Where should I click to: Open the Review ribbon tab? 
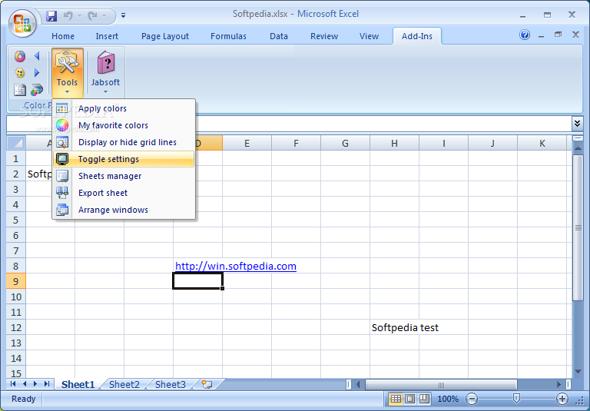324,36
